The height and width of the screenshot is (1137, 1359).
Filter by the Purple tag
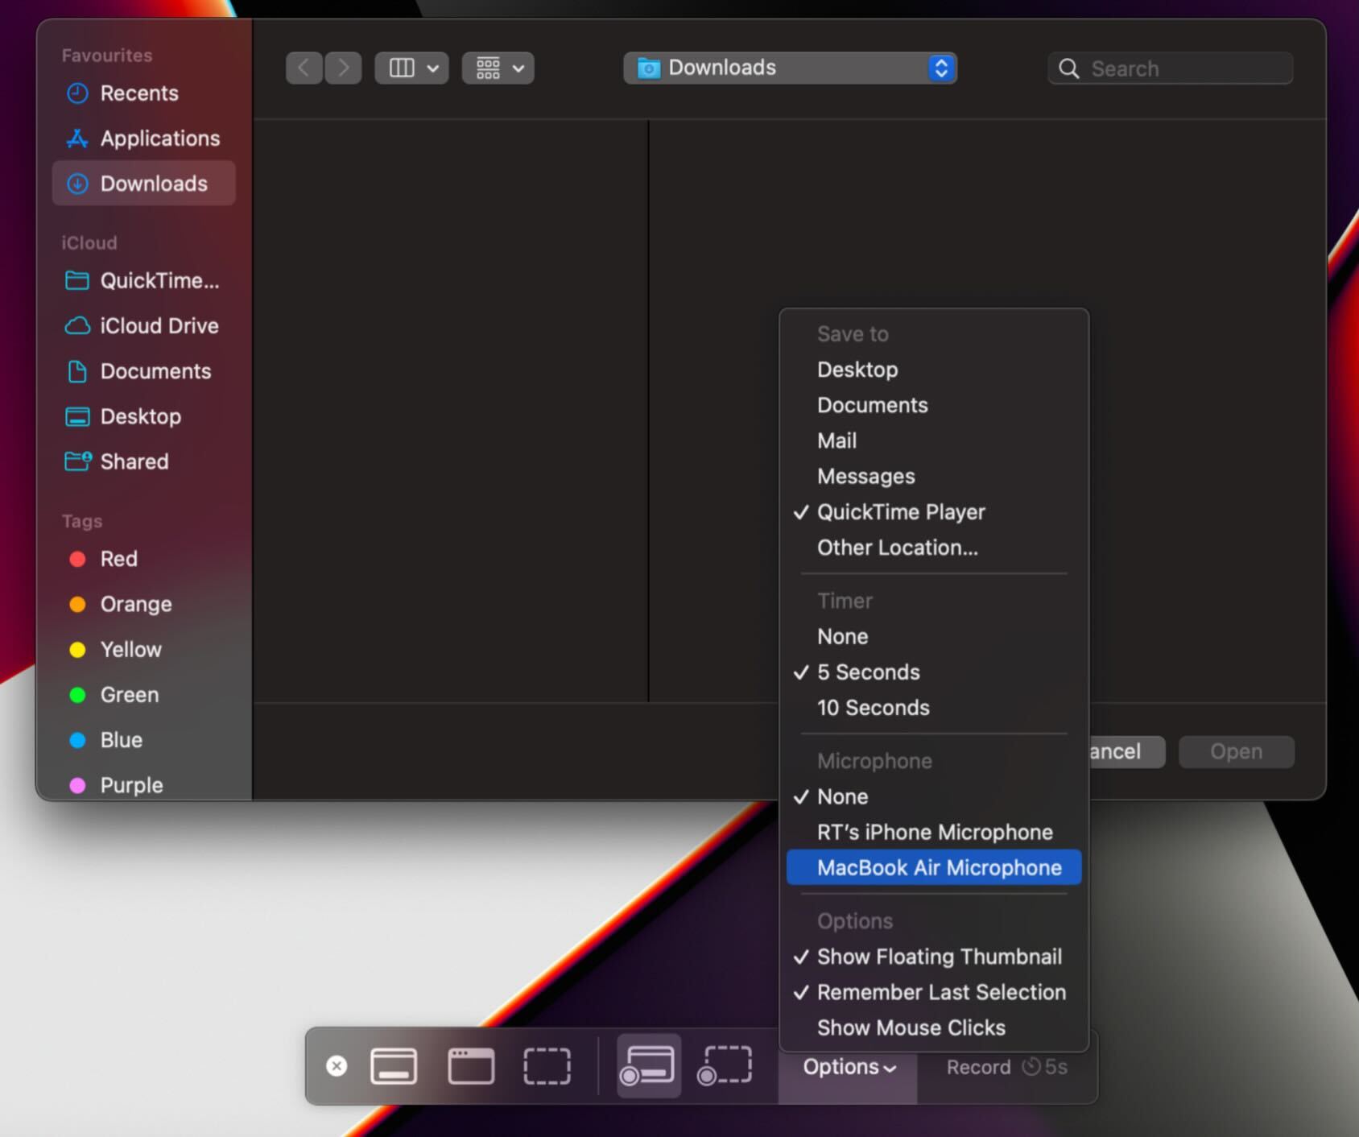(144, 785)
